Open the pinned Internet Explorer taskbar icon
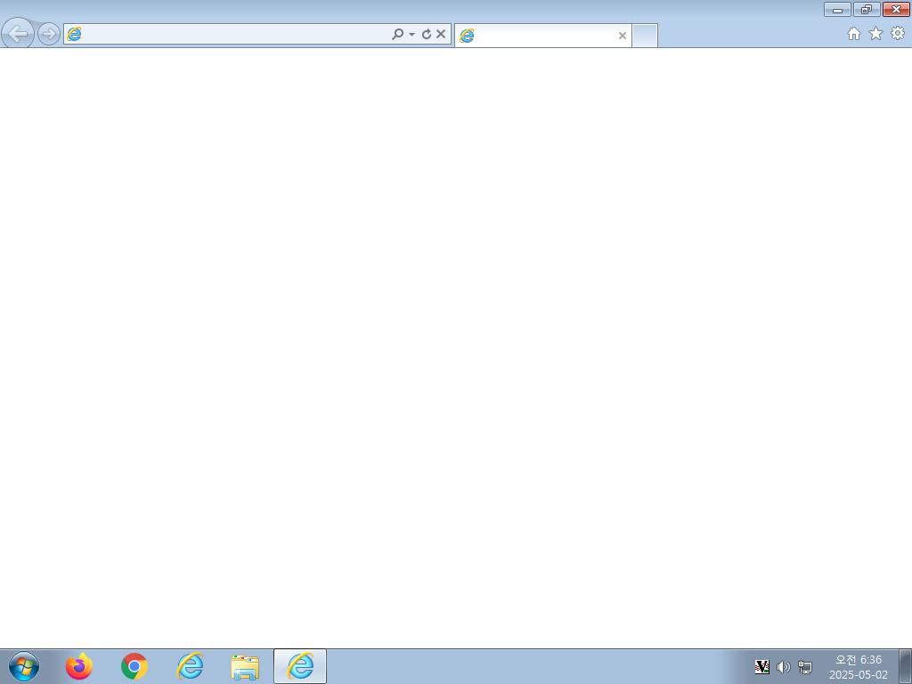 point(190,666)
